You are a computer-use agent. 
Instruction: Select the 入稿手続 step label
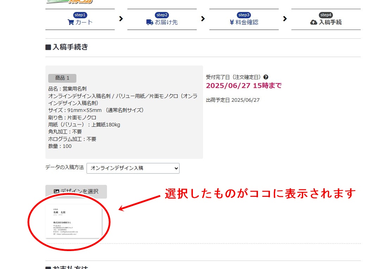coord(330,22)
